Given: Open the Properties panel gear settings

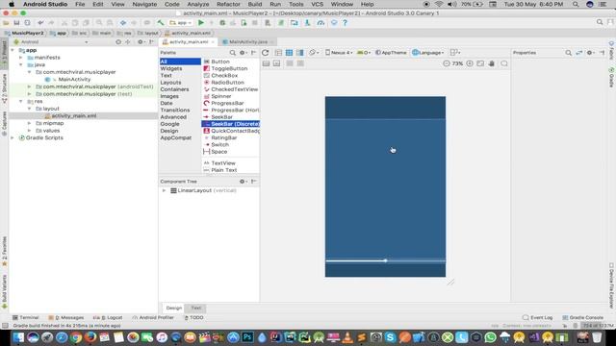Looking at the screenshot, I should point(590,53).
